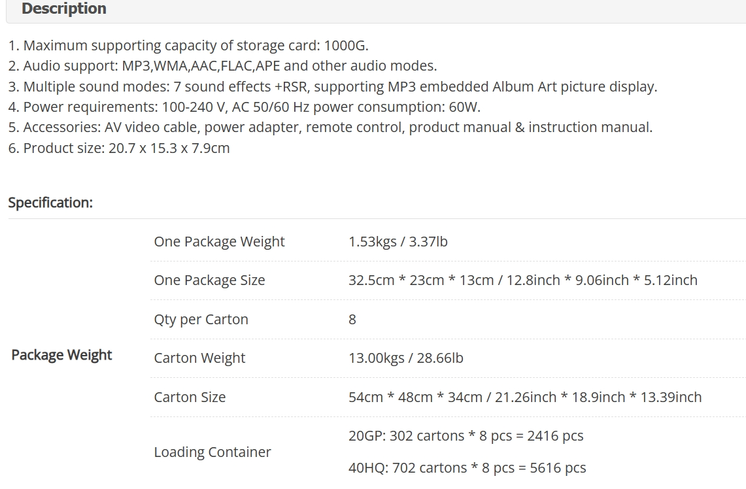Select the One Package Weight label
Screen dimensions: 746x489
point(219,242)
